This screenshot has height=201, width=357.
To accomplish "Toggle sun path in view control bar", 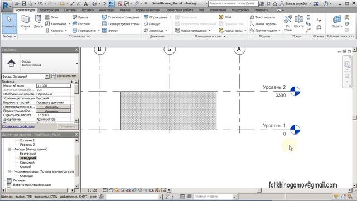I will click(117, 190).
